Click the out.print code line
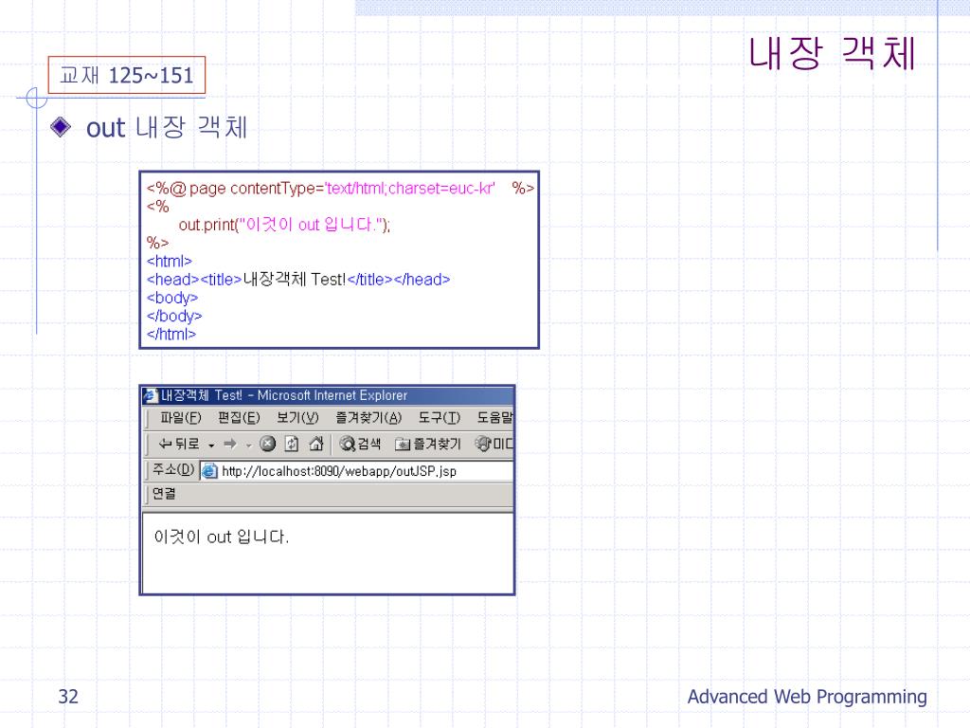This screenshot has width=970, height=728. (x=284, y=224)
